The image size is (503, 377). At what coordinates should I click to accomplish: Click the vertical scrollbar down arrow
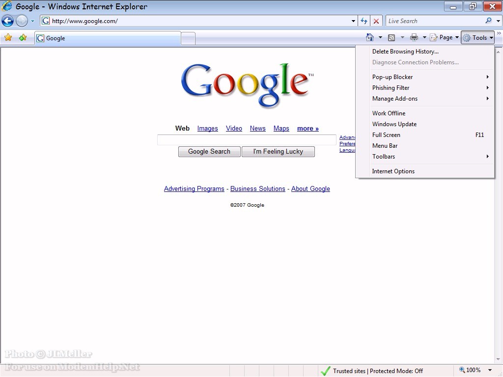click(499, 359)
